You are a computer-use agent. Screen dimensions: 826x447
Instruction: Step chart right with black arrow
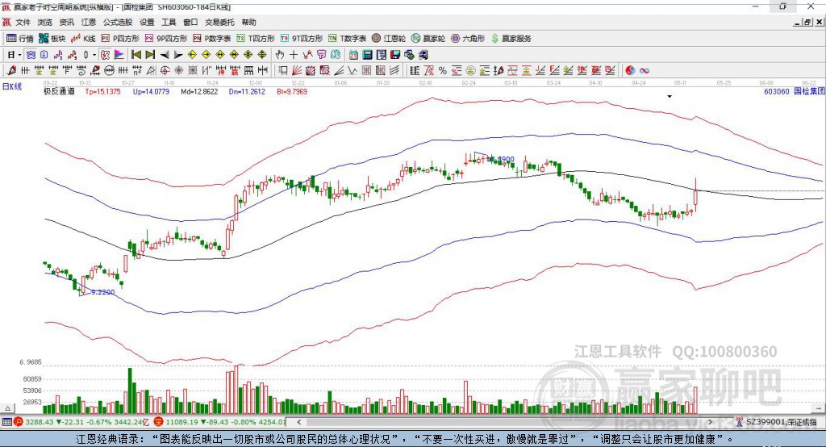pos(178,55)
